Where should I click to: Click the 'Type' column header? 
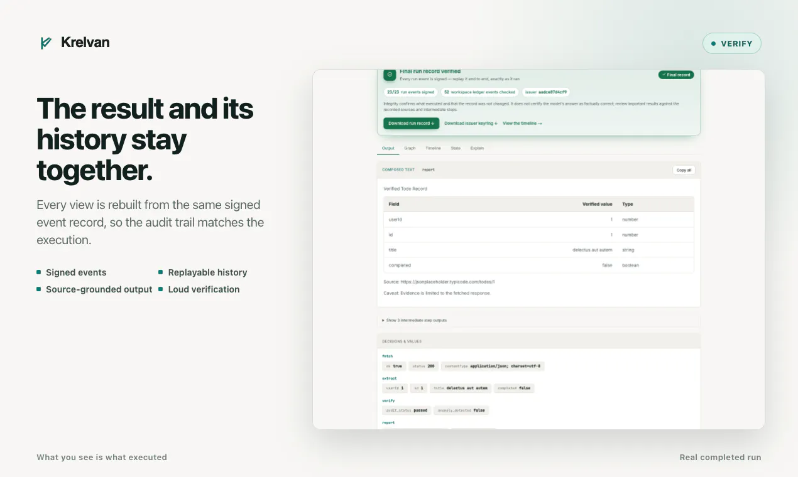pos(627,204)
